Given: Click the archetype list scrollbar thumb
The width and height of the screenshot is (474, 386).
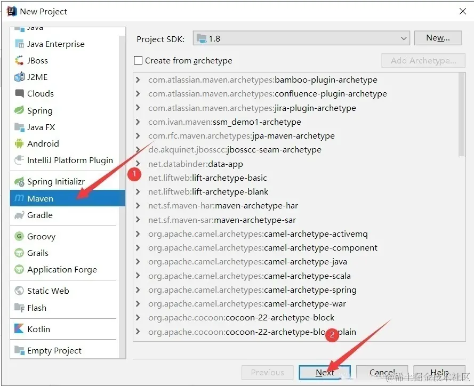Looking at the screenshot, I should (462, 115).
